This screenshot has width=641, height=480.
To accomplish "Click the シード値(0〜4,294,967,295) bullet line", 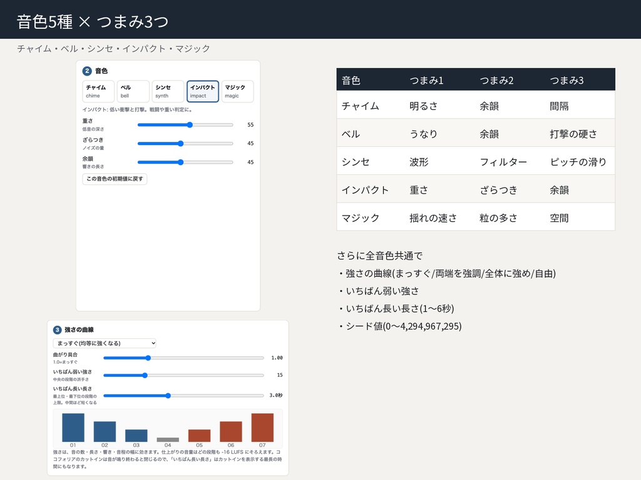I will point(399,326).
